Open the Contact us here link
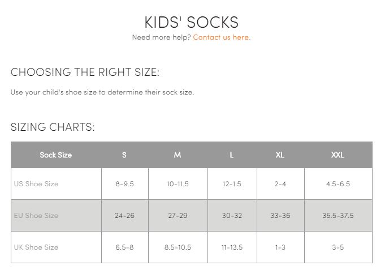The image size is (385, 274). click(222, 37)
